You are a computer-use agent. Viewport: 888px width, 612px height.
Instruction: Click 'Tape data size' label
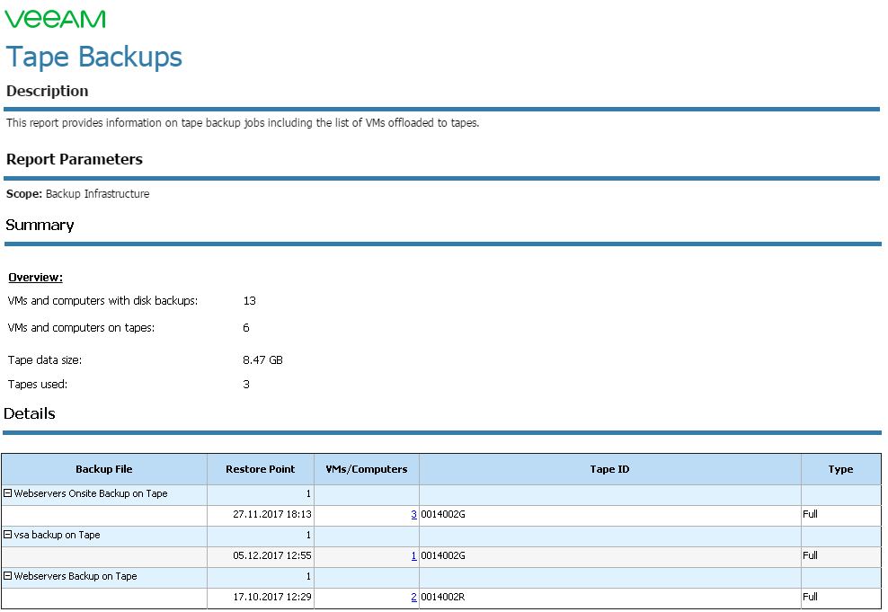[x=45, y=360]
